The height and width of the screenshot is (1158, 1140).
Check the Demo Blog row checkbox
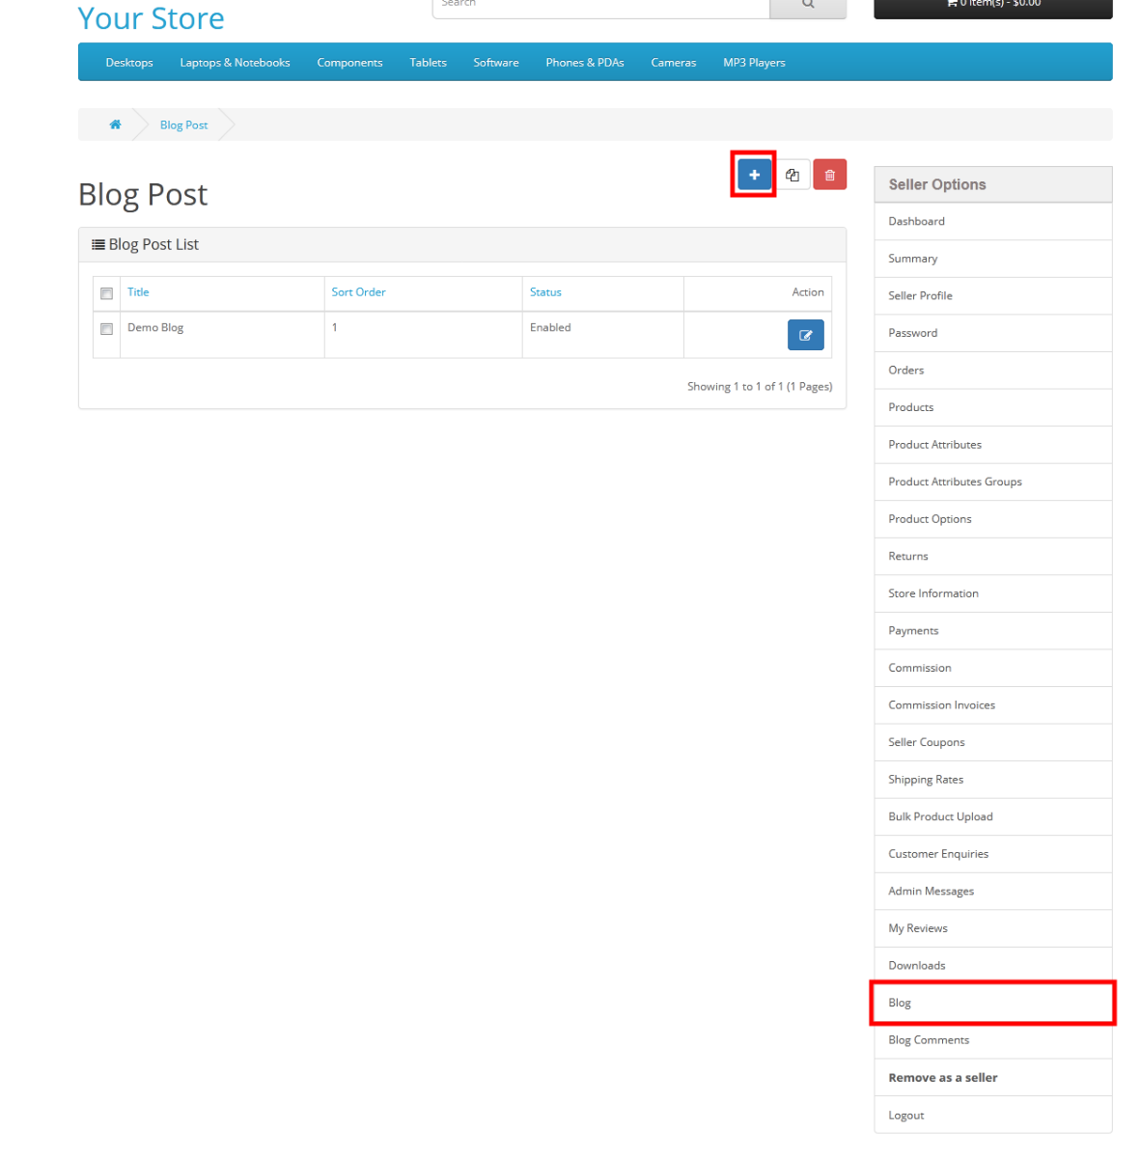click(x=106, y=329)
